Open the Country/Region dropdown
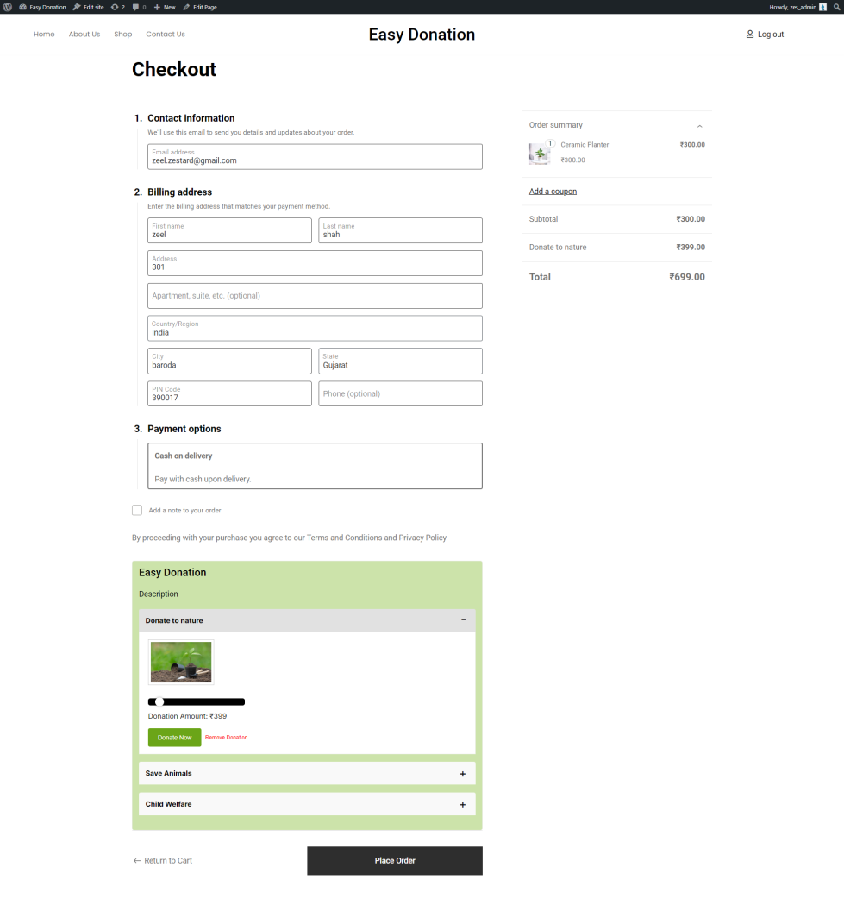 pos(315,329)
